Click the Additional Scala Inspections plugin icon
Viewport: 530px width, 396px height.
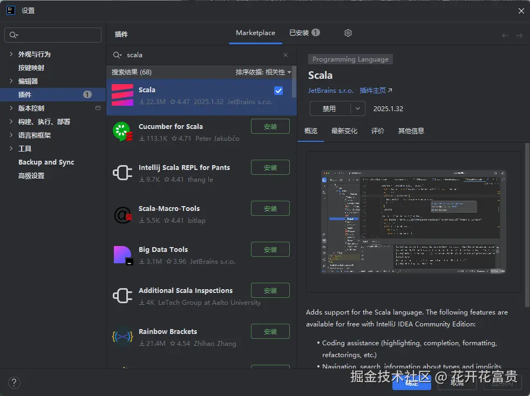pos(123,296)
